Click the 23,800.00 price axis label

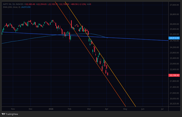tap(174, 53)
